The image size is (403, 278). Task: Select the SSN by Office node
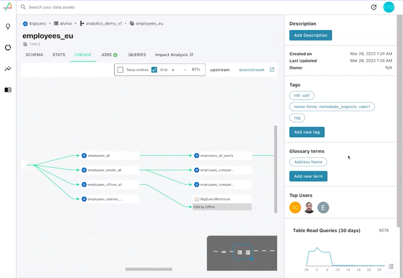tap(222, 207)
